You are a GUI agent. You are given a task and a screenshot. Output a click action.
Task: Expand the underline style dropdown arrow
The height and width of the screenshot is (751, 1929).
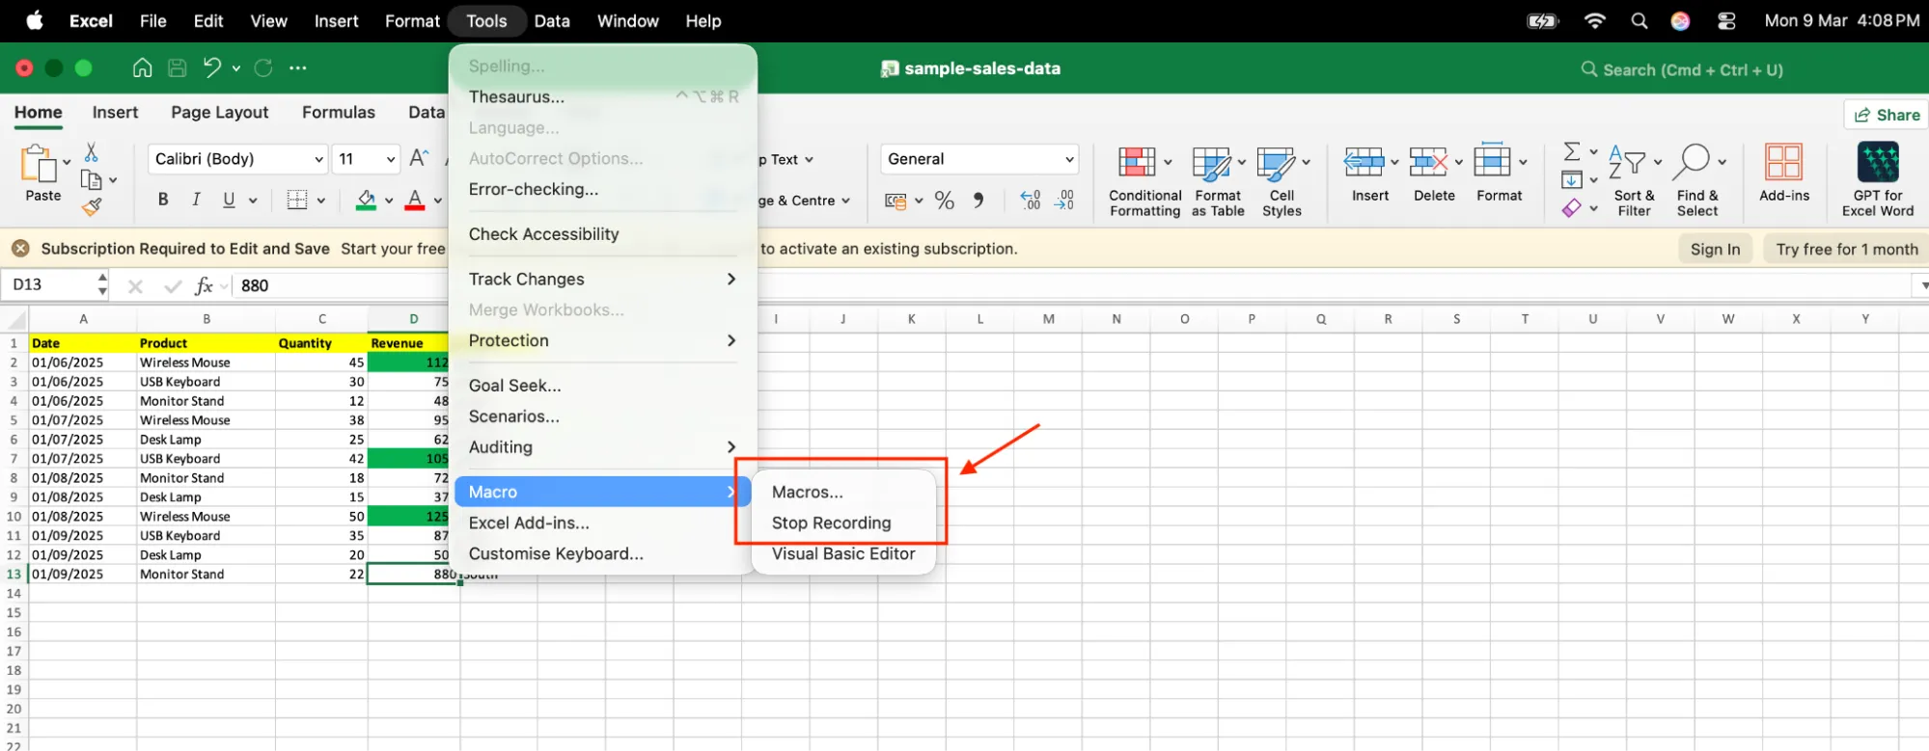253,201
